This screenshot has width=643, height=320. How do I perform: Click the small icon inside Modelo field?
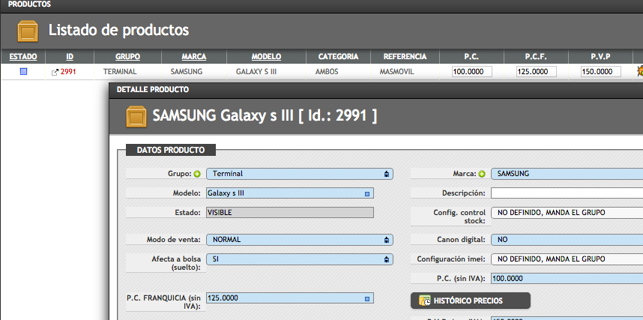[x=367, y=193]
